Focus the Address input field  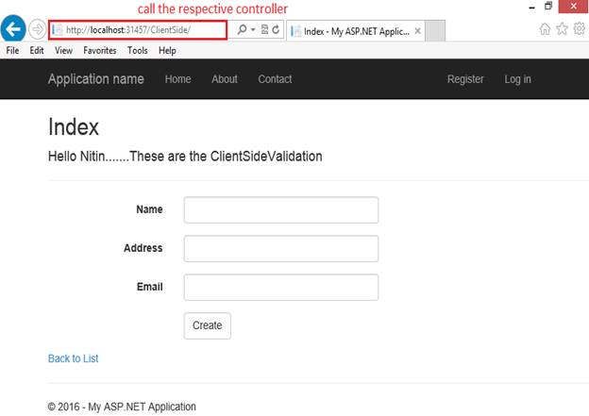coord(281,248)
